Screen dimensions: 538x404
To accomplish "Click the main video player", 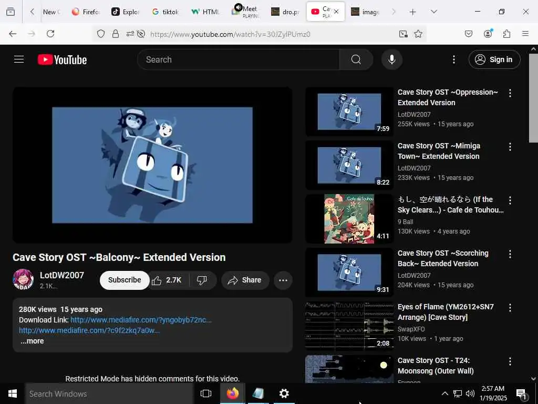I will [152, 165].
